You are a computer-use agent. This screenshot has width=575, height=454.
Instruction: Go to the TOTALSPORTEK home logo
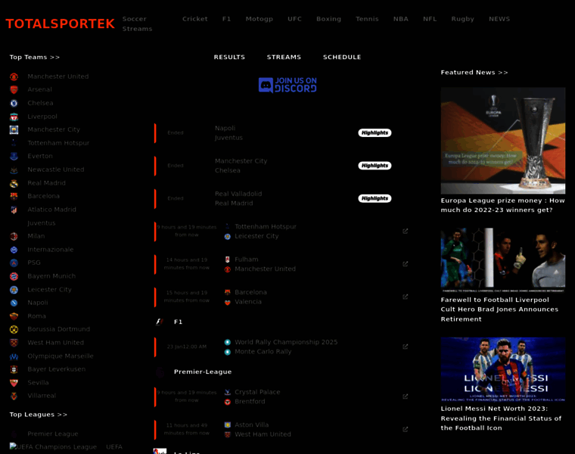[x=60, y=24]
